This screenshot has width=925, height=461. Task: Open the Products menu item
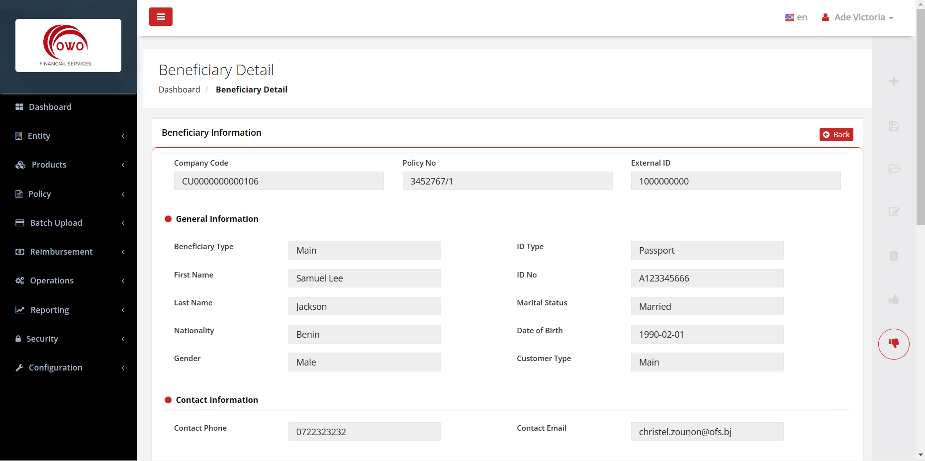pos(68,165)
